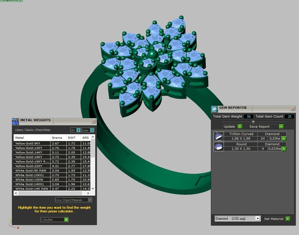
Task: Click the horizontal scroll left arrow
Action: click(x=16, y=193)
